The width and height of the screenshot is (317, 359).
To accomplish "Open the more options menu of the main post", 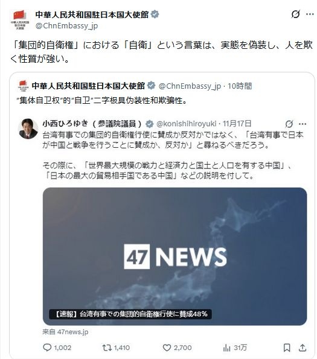I will click(310, 14).
